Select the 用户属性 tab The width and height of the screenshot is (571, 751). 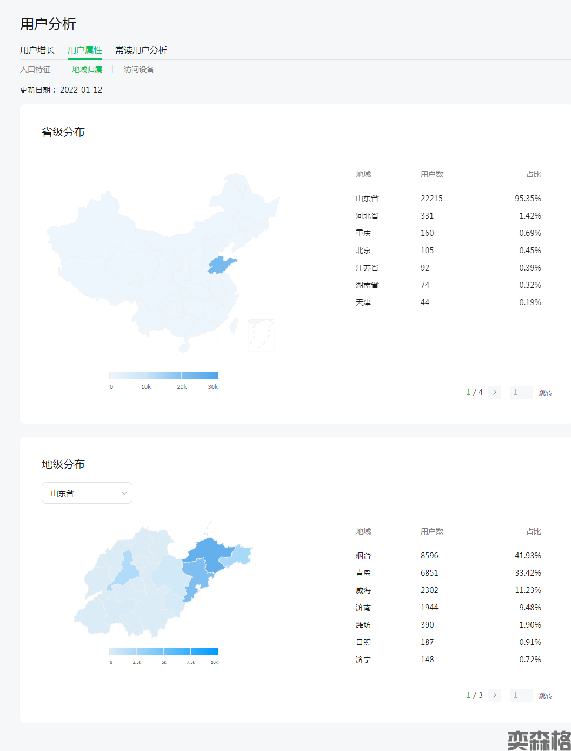click(85, 50)
